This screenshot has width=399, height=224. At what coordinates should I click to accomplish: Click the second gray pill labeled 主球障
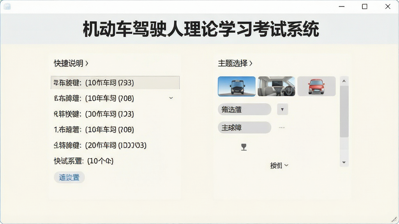(245, 128)
